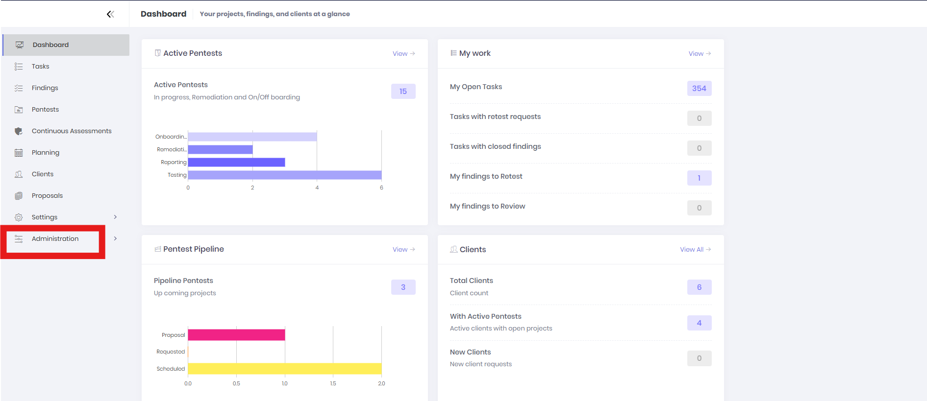Click the My findings to Review label
Image resolution: width=927 pixels, height=401 pixels.
488,206
